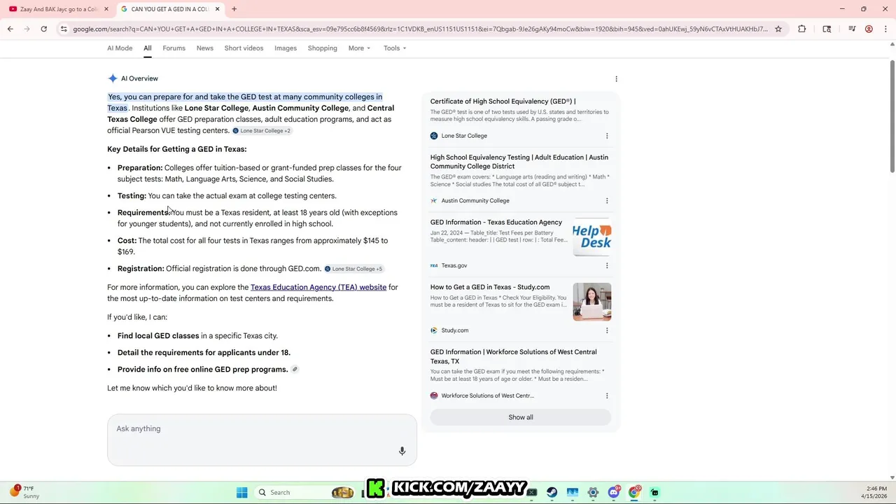The height and width of the screenshot is (504, 896).
Task: Switch to the Images search tab
Action: coord(286,48)
